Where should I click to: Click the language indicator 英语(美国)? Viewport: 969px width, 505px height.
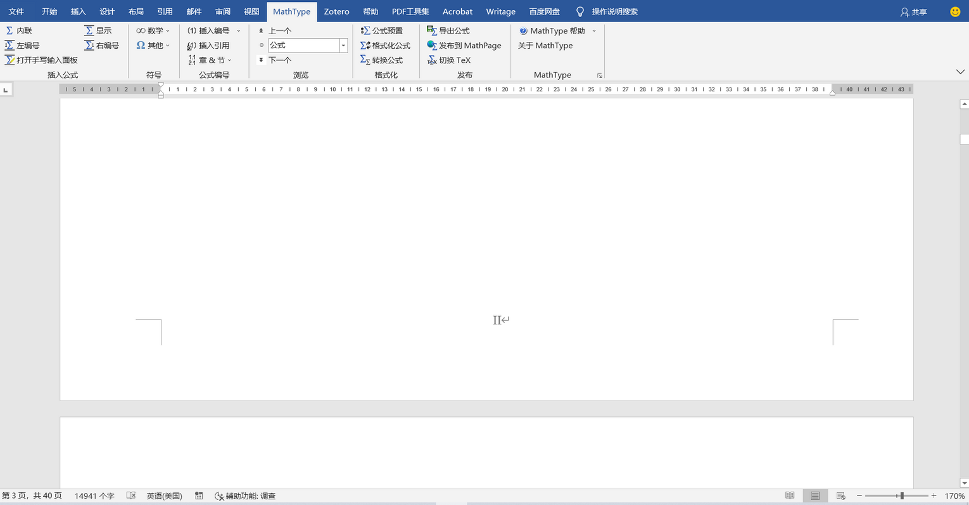point(165,495)
